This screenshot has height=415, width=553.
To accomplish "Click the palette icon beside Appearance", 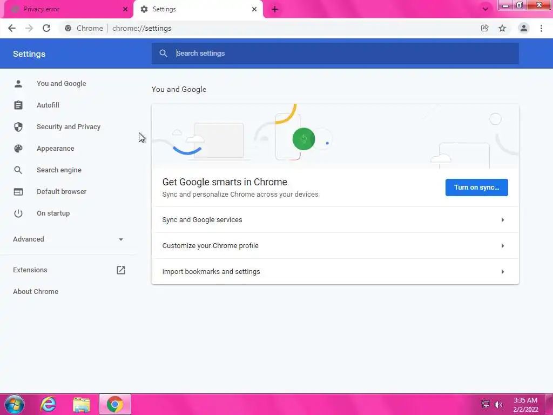I will click(x=18, y=149).
